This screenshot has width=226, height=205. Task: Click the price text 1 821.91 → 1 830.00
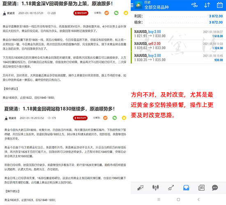150,36
